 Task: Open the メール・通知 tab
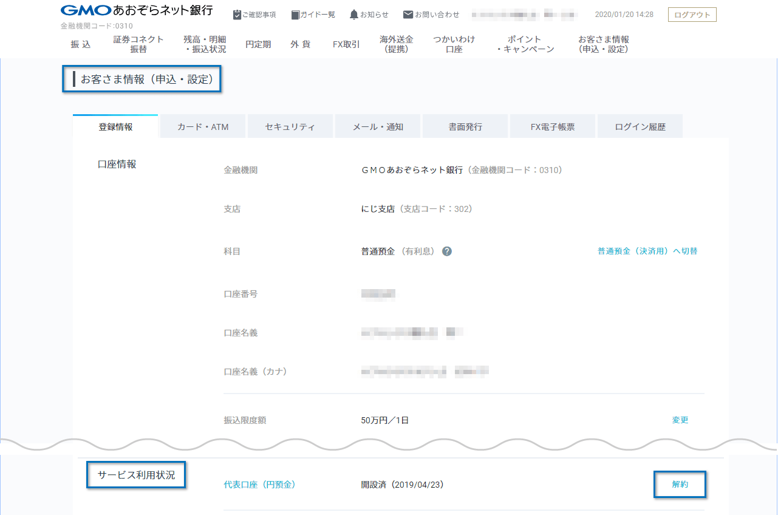pyautogui.click(x=378, y=127)
